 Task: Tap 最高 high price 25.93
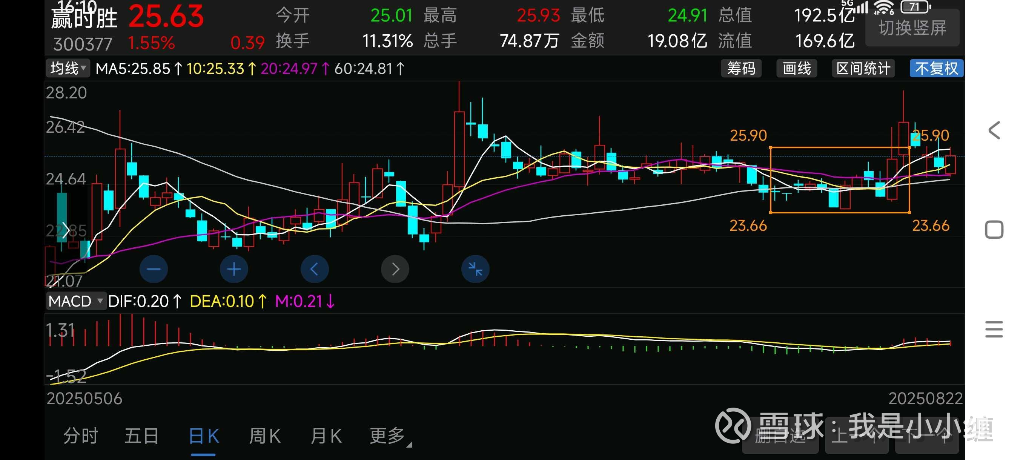pyautogui.click(x=538, y=15)
